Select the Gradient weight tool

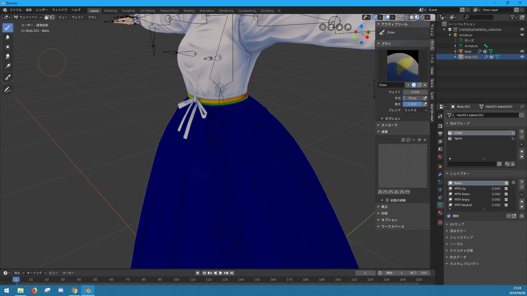[8, 66]
